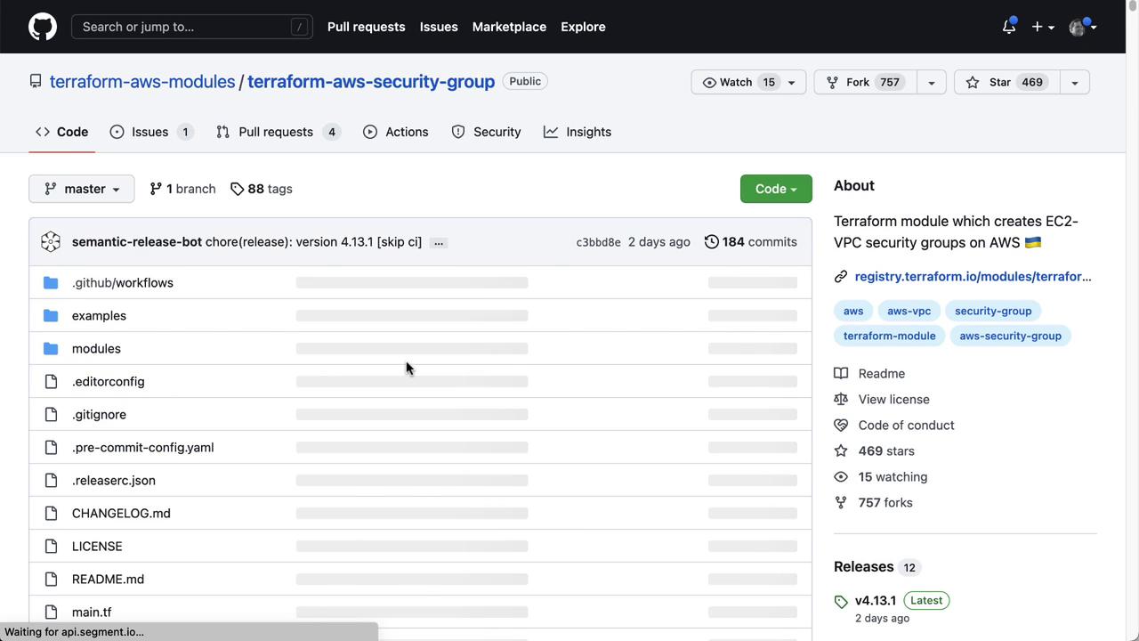Viewport: 1139px width, 641px height.
Task: Click the semantic-release-bot avatar icon
Action: [x=51, y=242]
